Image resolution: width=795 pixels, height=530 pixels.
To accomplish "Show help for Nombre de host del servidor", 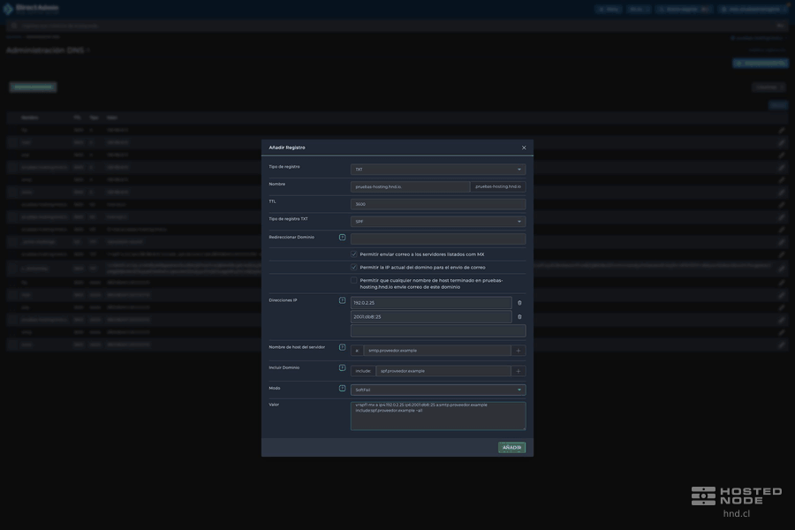I will coord(342,347).
